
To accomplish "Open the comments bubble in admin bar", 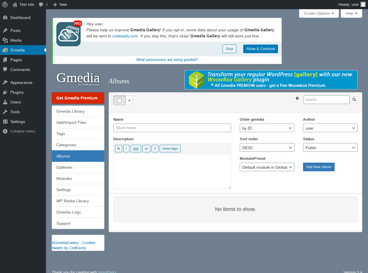I will click(x=41, y=5).
